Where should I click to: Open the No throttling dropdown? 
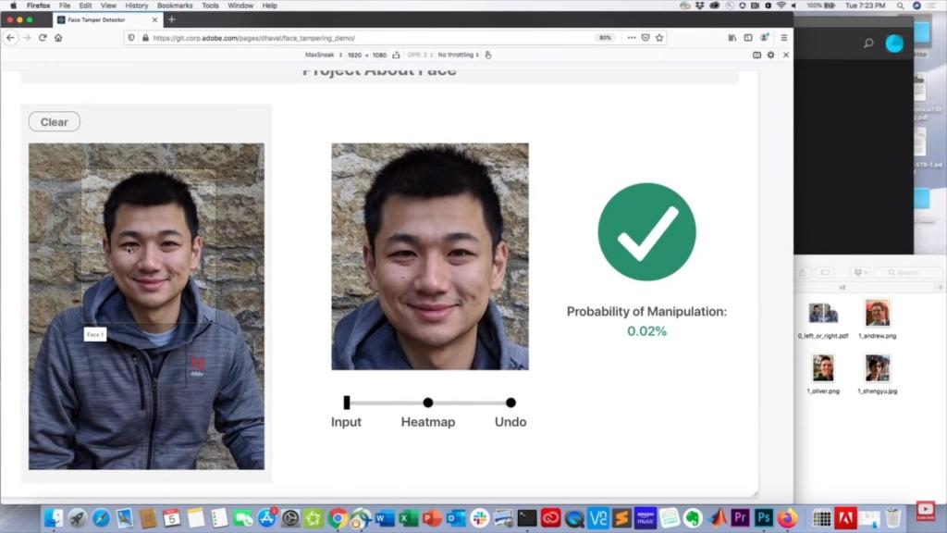tap(458, 55)
